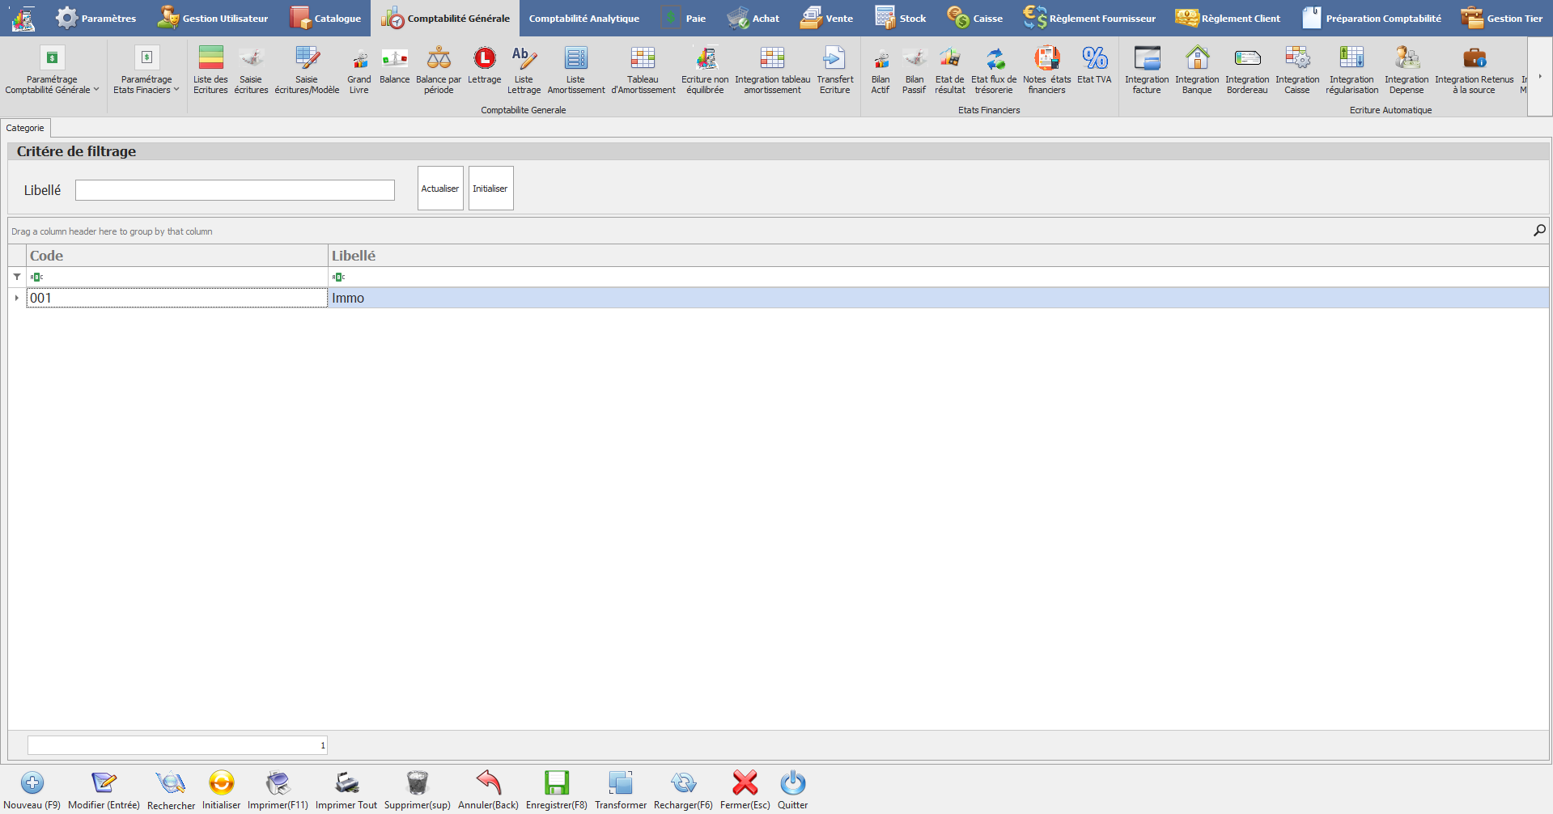Click Modifier (Entrée) icon
Viewport: 1553px width, 814px height.
(x=104, y=783)
